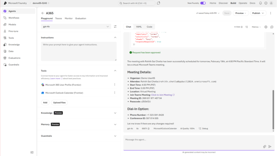Open options for Microsoft Outlook Calendar tool
Screen dimensions: 277x156
[115, 93]
